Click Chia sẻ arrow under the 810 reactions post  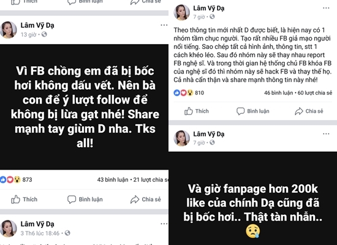[309, 111]
